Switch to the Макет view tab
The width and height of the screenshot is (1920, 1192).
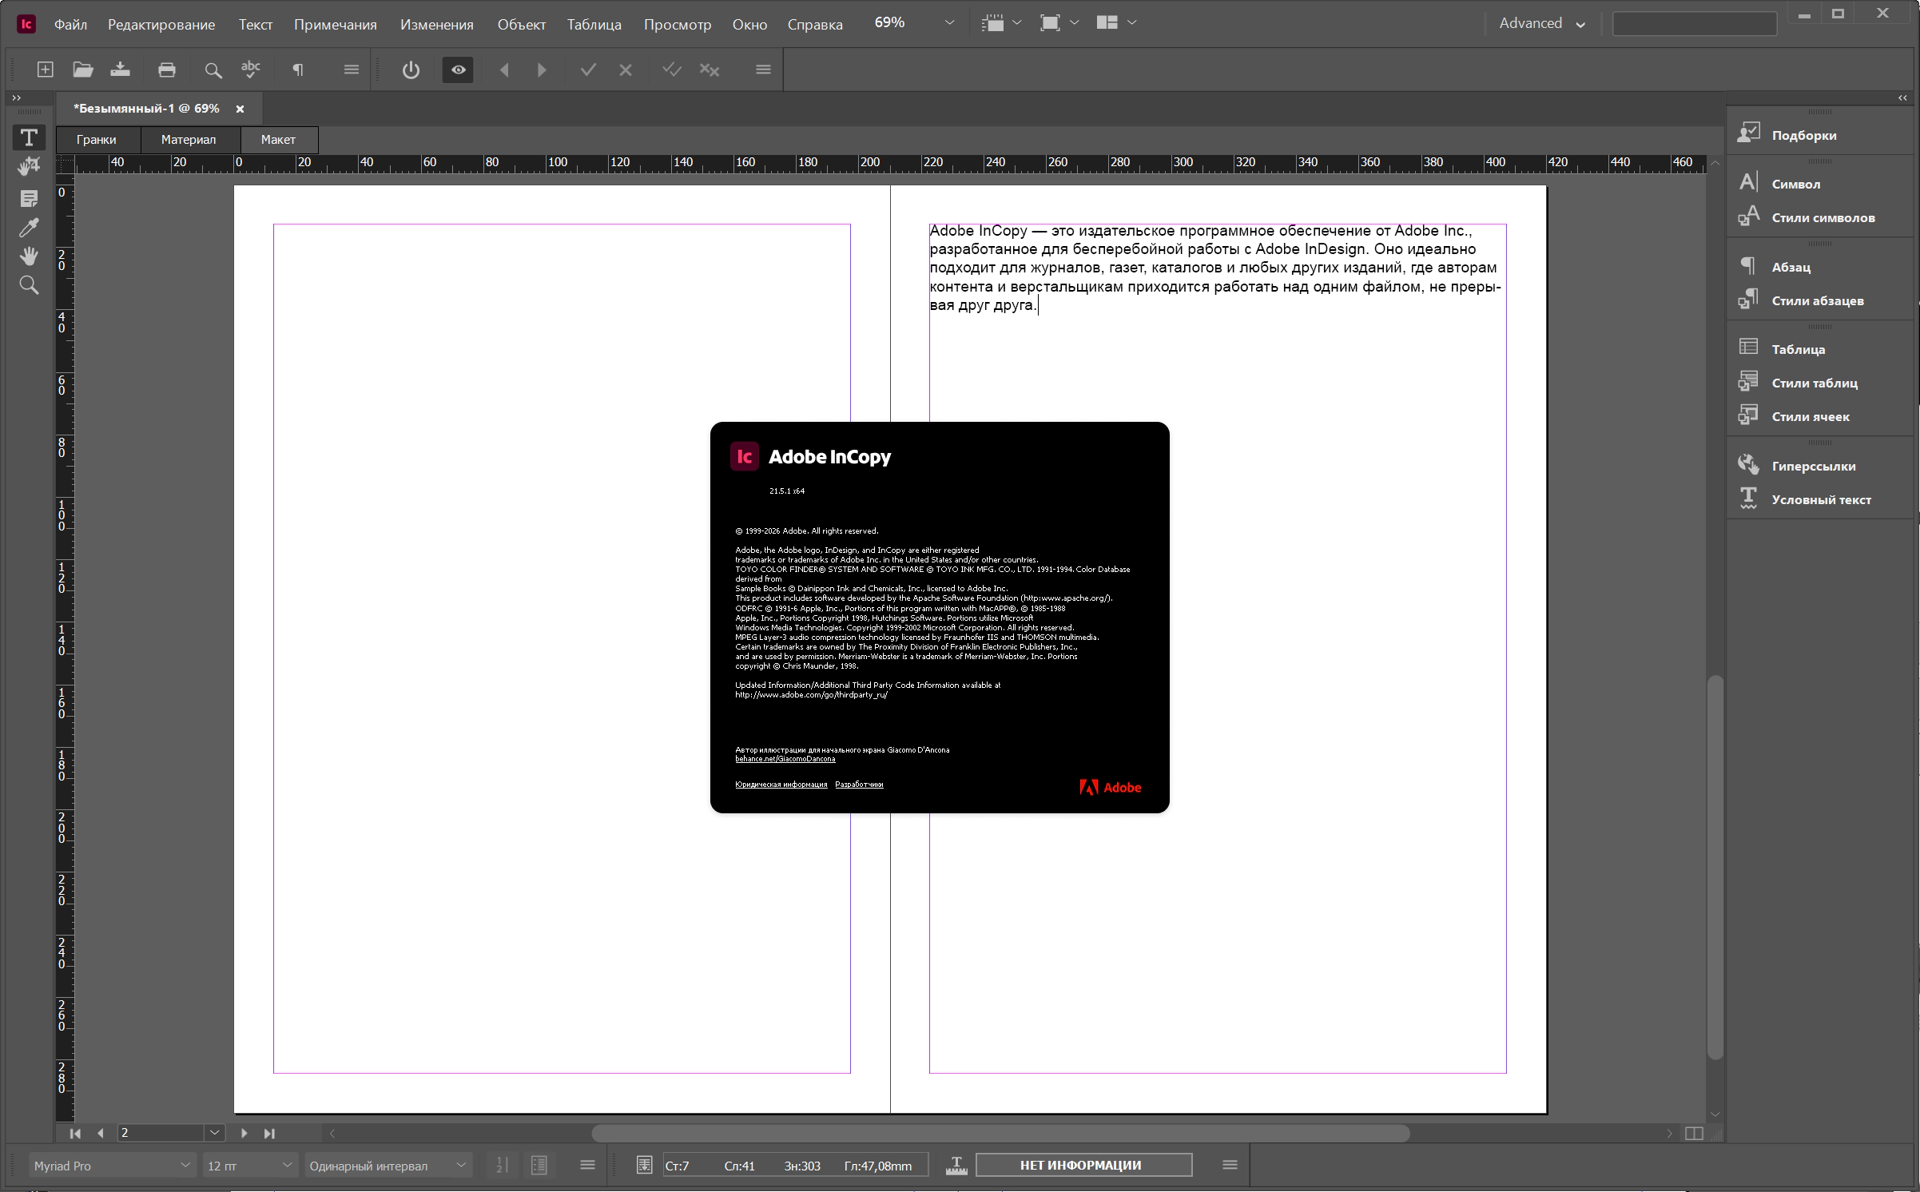(278, 140)
